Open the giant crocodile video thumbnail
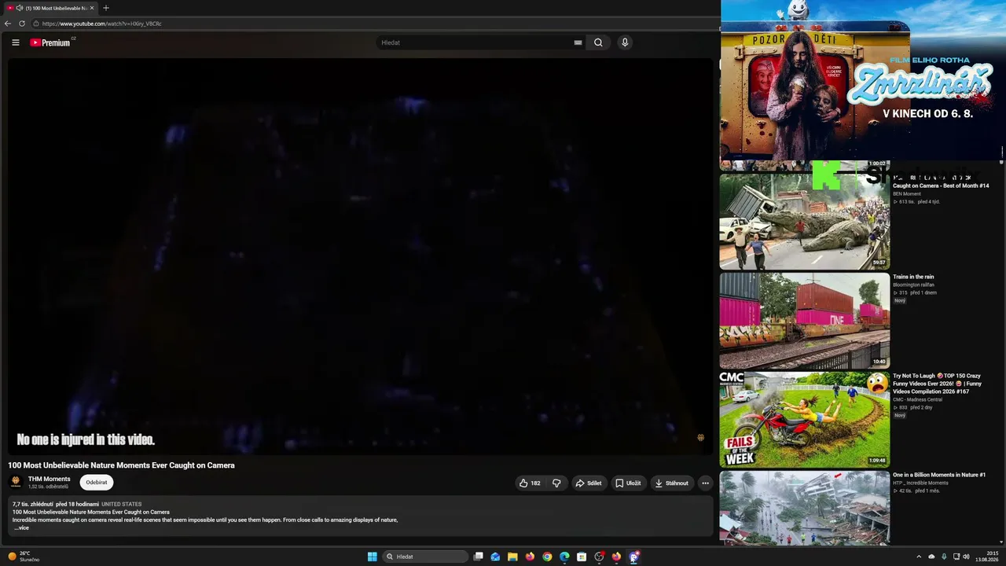 tap(805, 222)
